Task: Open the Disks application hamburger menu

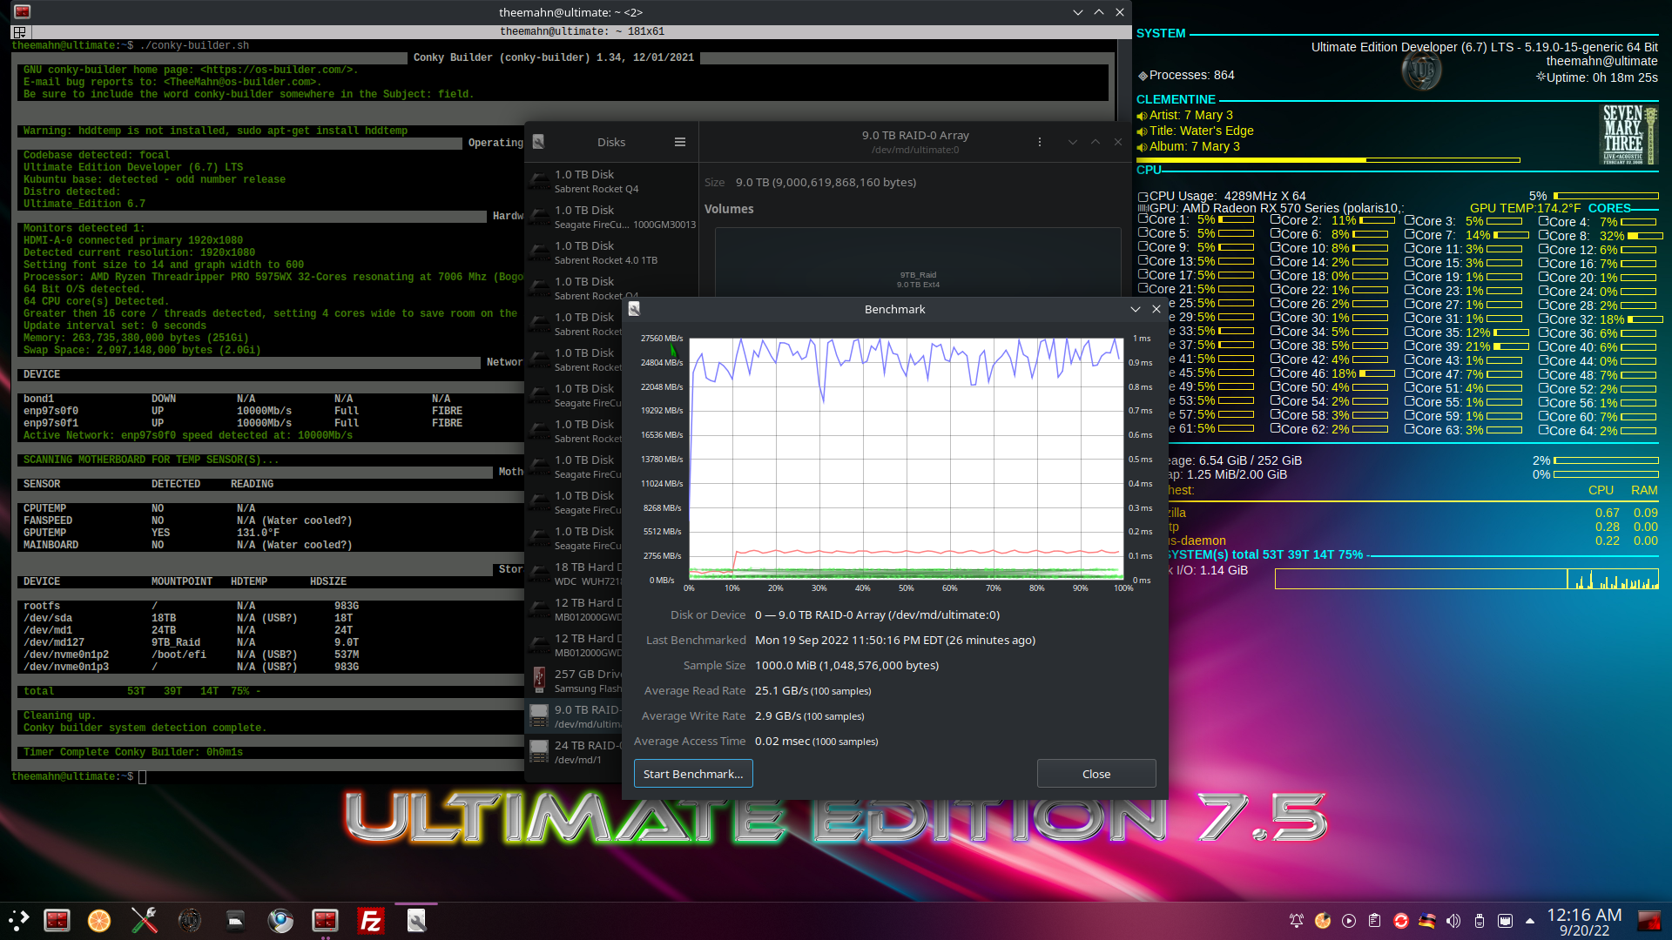Action: tap(679, 142)
